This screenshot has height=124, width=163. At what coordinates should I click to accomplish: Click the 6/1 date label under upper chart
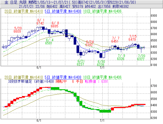[x=39, y=68]
